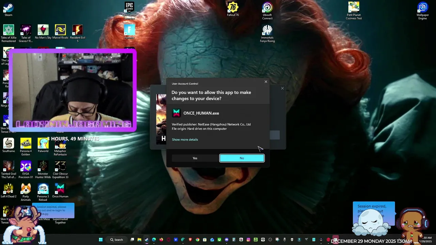Select Persona 4 Golden desktop icon
The height and width of the screenshot is (245, 436).
26,147
